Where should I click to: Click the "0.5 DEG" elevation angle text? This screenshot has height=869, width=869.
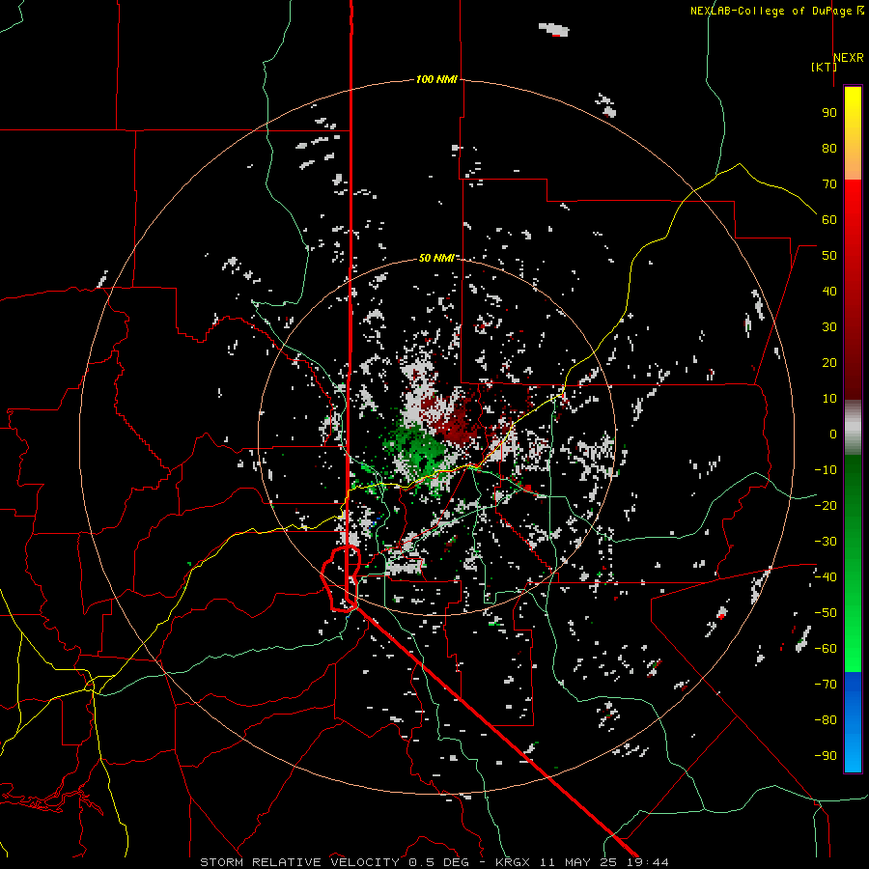click(438, 862)
